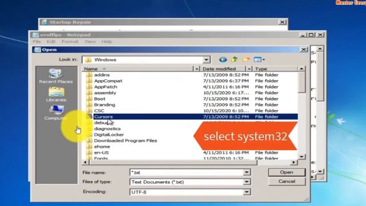
Task: Click the file list vertical scrollbar thumb
Action: tap(301, 82)
